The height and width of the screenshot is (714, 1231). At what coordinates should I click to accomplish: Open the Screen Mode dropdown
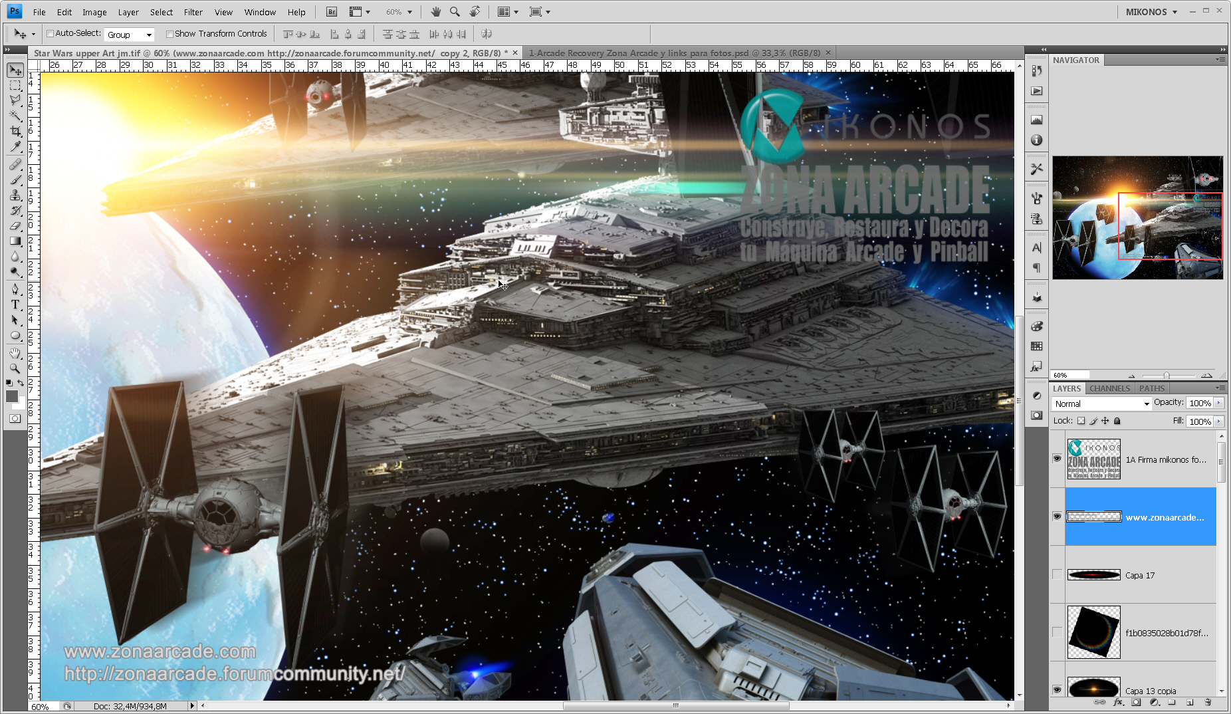click(x=540, y=12)
